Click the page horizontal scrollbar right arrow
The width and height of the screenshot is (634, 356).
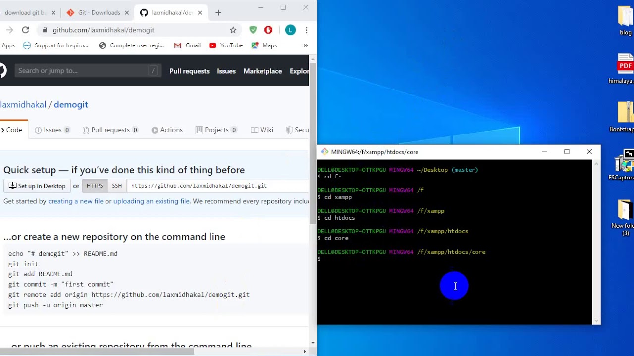pyautogui.click(x=305, y=351)
